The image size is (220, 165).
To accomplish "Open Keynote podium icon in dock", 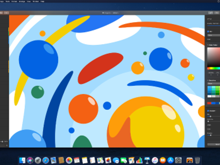I will 147,160.
